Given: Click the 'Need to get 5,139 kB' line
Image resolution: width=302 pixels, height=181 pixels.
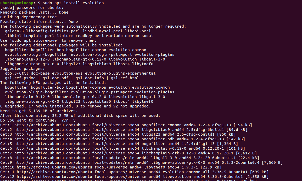Looking at the screenshot, I should [39, 111].
